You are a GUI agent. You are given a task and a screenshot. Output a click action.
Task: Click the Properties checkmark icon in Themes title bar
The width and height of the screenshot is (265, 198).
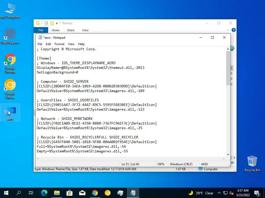pos(46,23)
